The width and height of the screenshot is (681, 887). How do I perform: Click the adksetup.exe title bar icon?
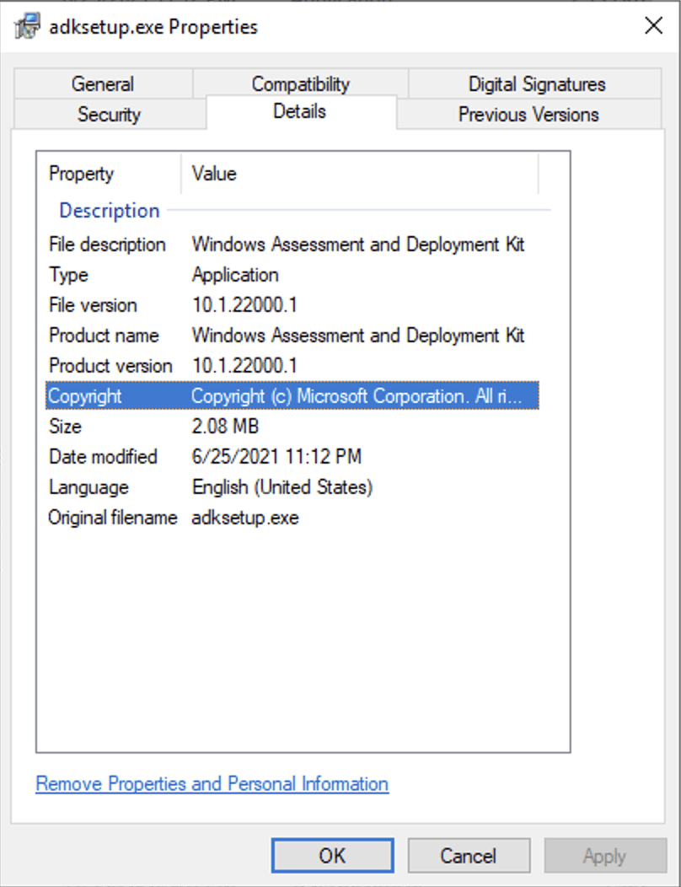[x=27, y=27]
